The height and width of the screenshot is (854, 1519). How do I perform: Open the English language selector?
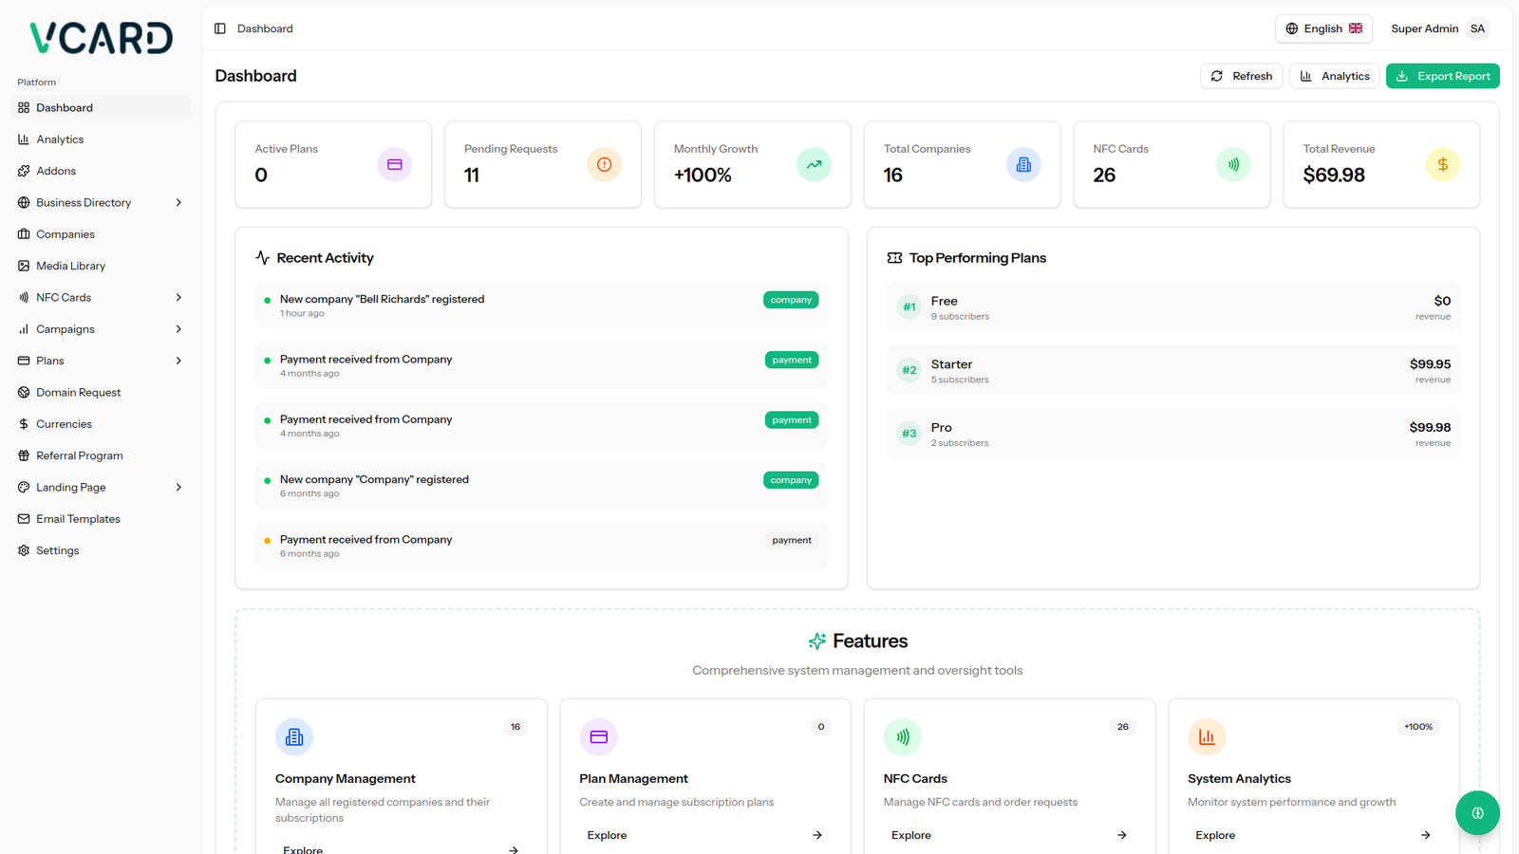coord(1322,28)
